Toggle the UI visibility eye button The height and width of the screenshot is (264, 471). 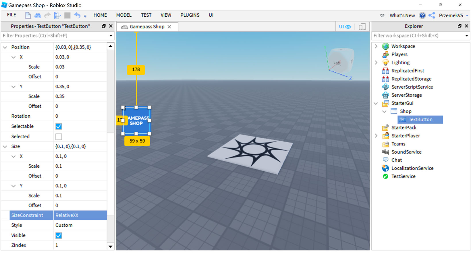pyautogui.click(x=345, y=27)
